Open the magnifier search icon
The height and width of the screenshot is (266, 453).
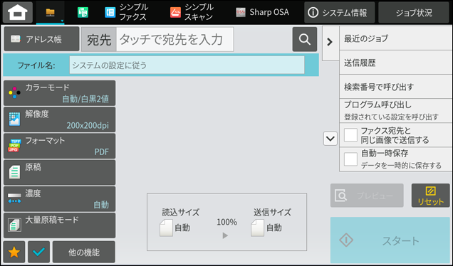pos(305,39)
